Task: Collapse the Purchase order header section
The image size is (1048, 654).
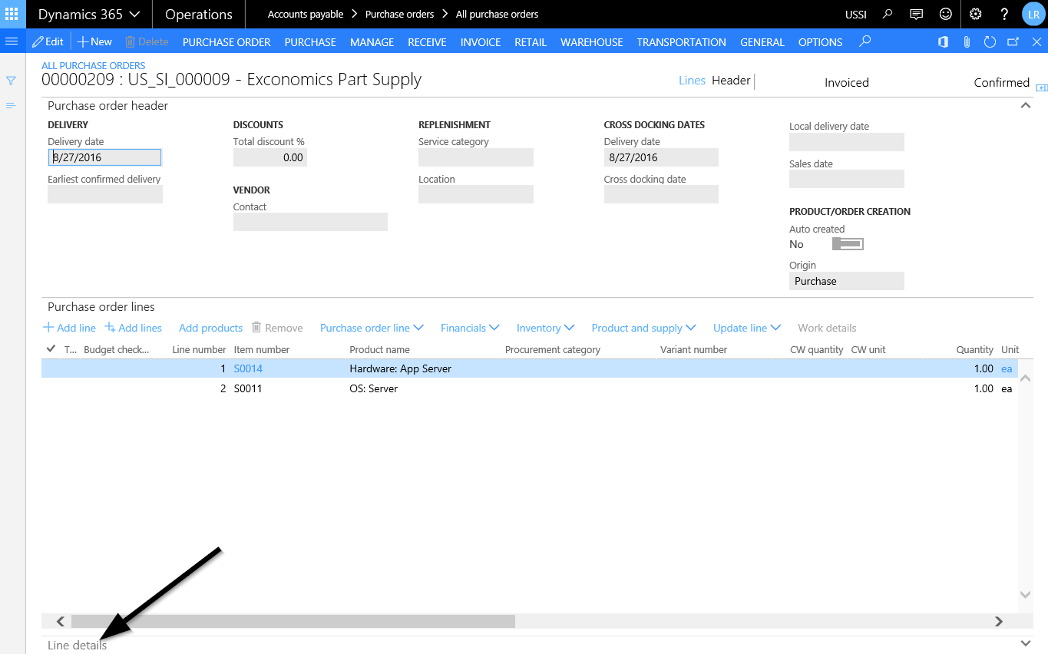Action: click(x=1025, y=106)
